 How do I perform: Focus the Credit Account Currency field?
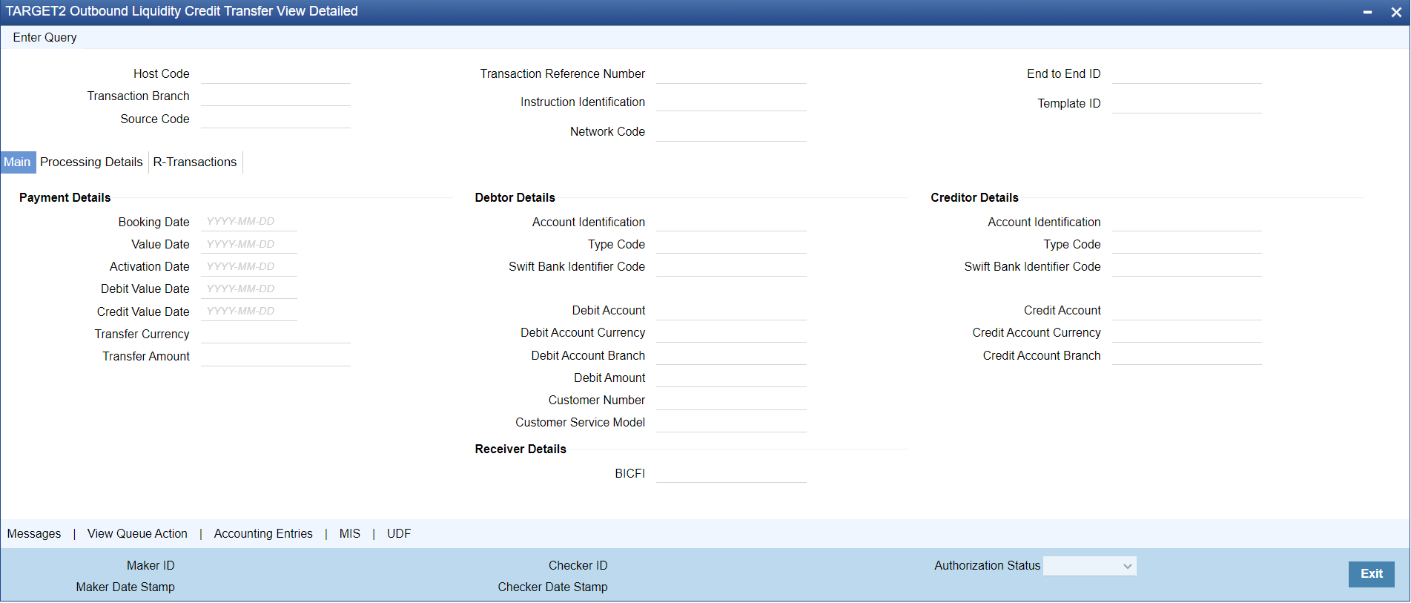click(1186, 333)
